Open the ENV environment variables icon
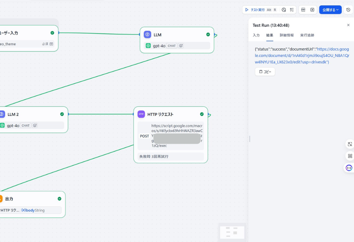 point(303,10)
